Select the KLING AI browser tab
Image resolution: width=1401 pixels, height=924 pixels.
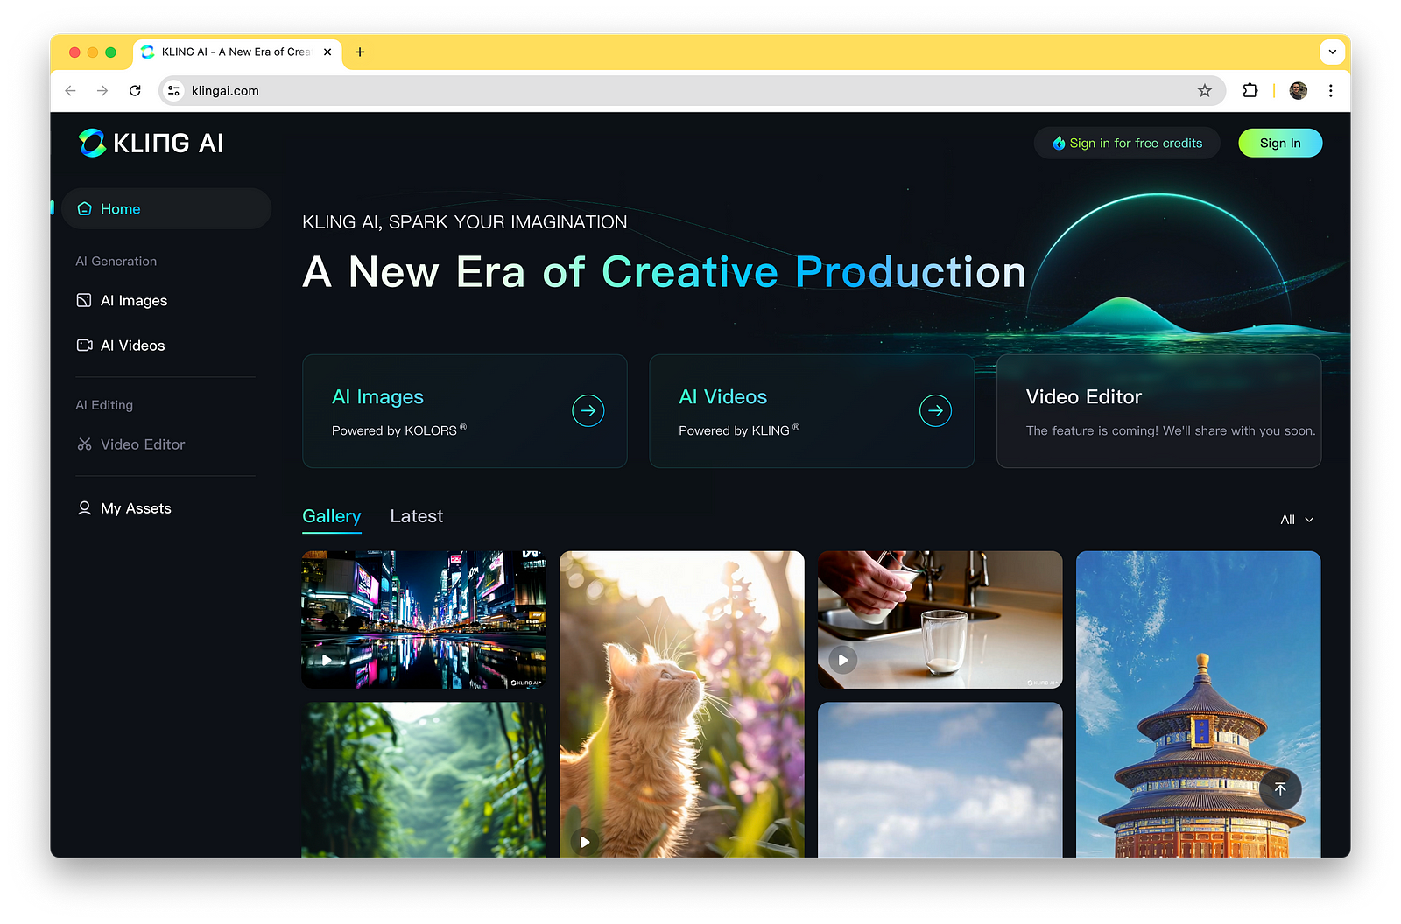(x=237, y=52)
